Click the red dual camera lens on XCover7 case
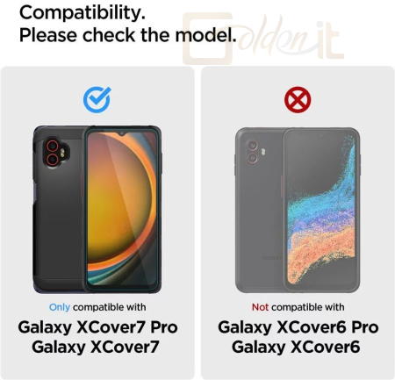The height and width of the screenshot is (380, 395). coord(52,153)
